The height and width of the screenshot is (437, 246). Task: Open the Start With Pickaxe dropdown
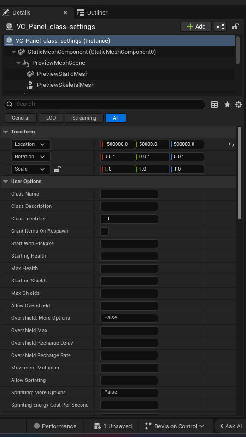[x=129, y=244]
